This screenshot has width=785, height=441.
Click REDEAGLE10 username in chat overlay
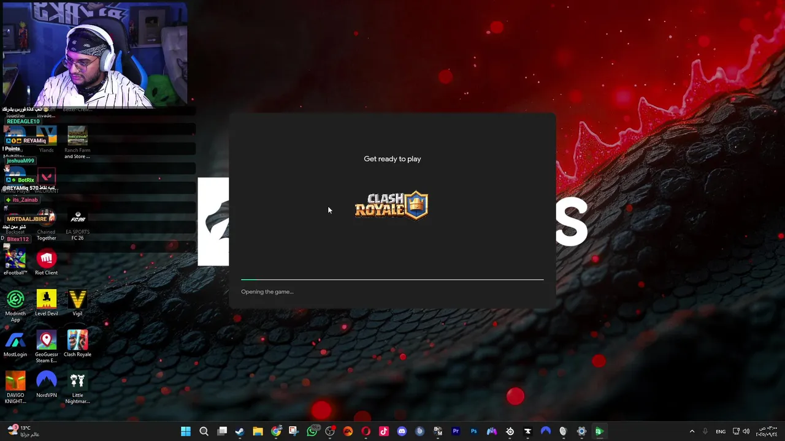tap(23, 121)
